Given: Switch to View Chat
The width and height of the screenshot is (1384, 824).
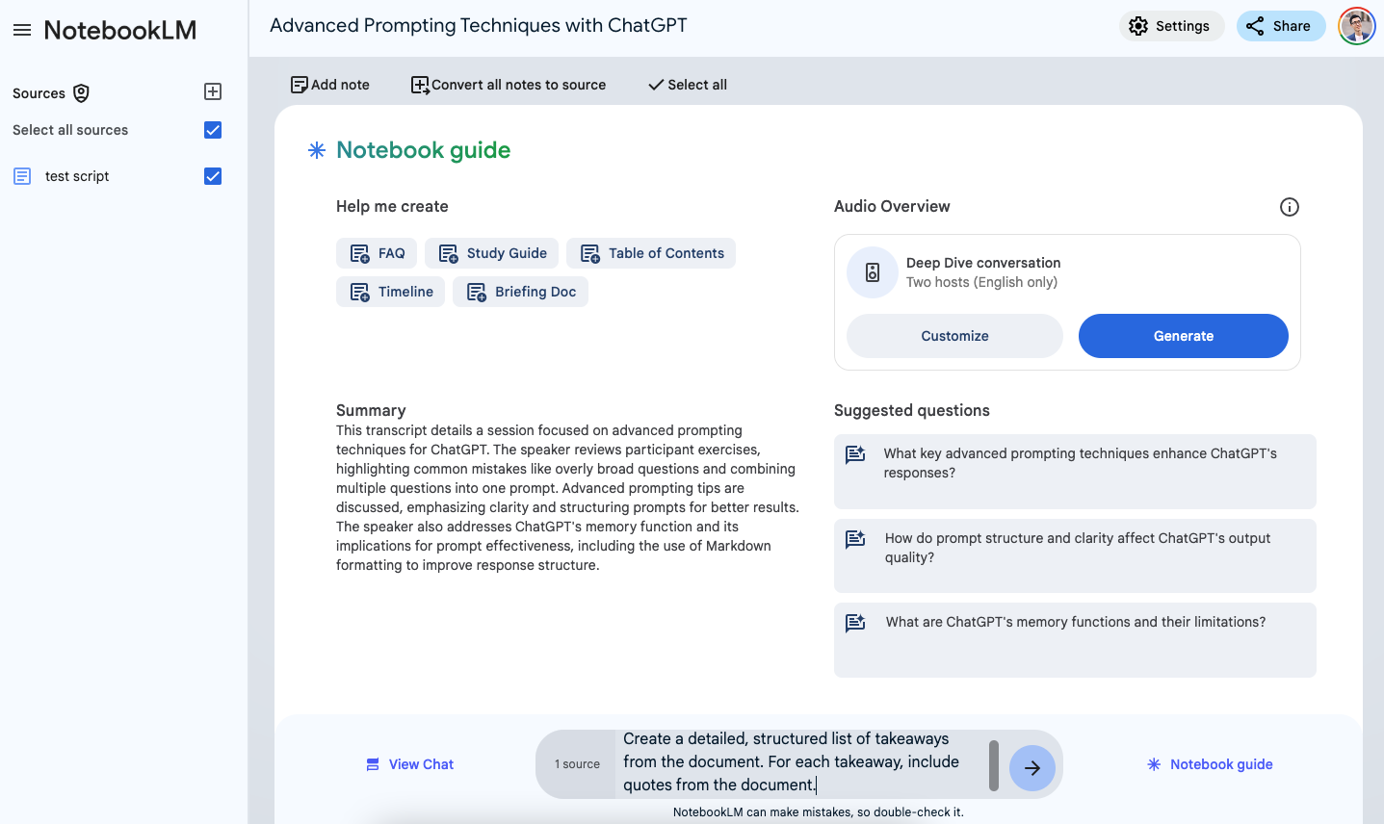Looking at the screenshot, I should pos(409,763).
